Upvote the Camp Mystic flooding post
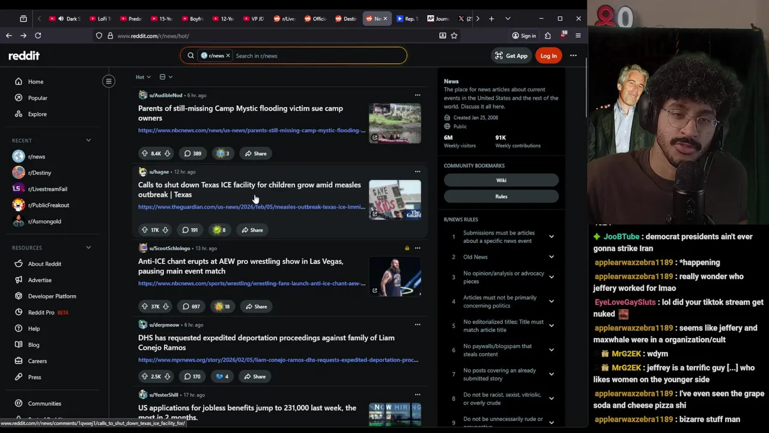This screenshot has width=769, height=433. pyautogui.click(x=144, y=153)
